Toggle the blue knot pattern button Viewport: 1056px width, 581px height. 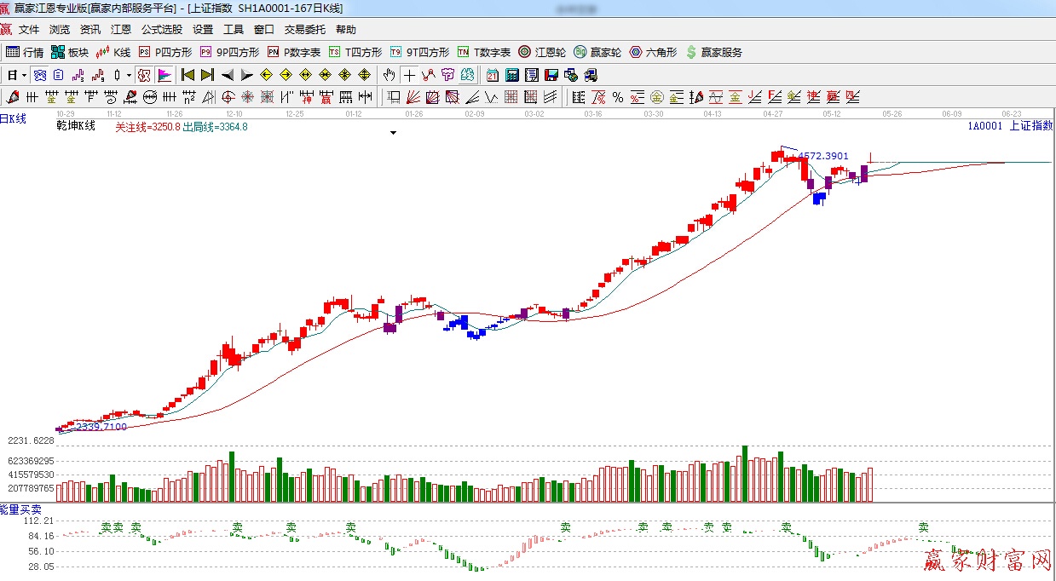(x=39, y=75)
